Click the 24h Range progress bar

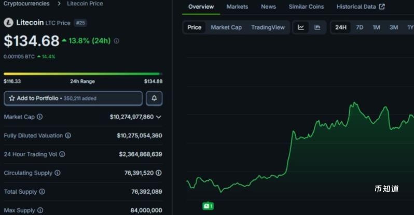pos(83,74)
